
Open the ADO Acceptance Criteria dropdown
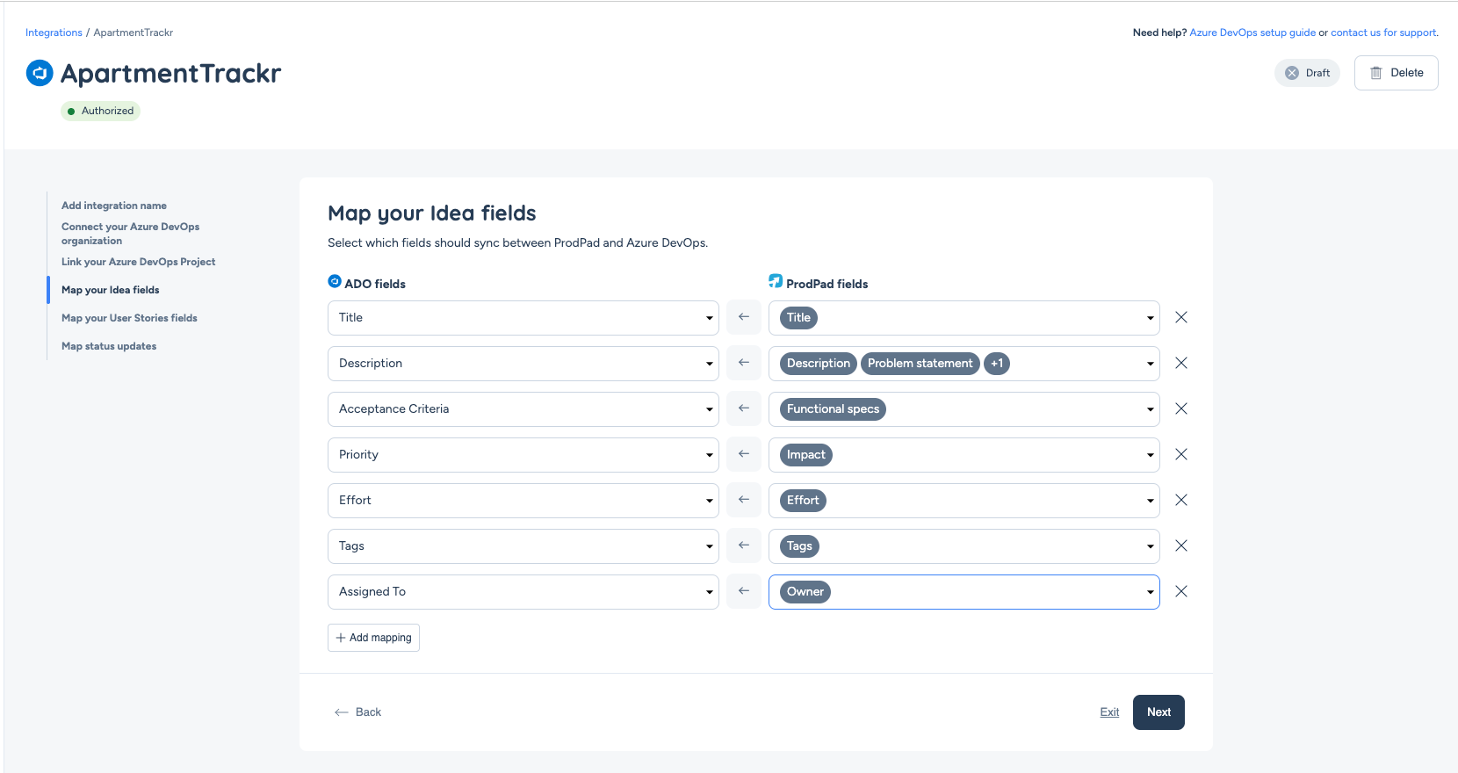[523, 409]
